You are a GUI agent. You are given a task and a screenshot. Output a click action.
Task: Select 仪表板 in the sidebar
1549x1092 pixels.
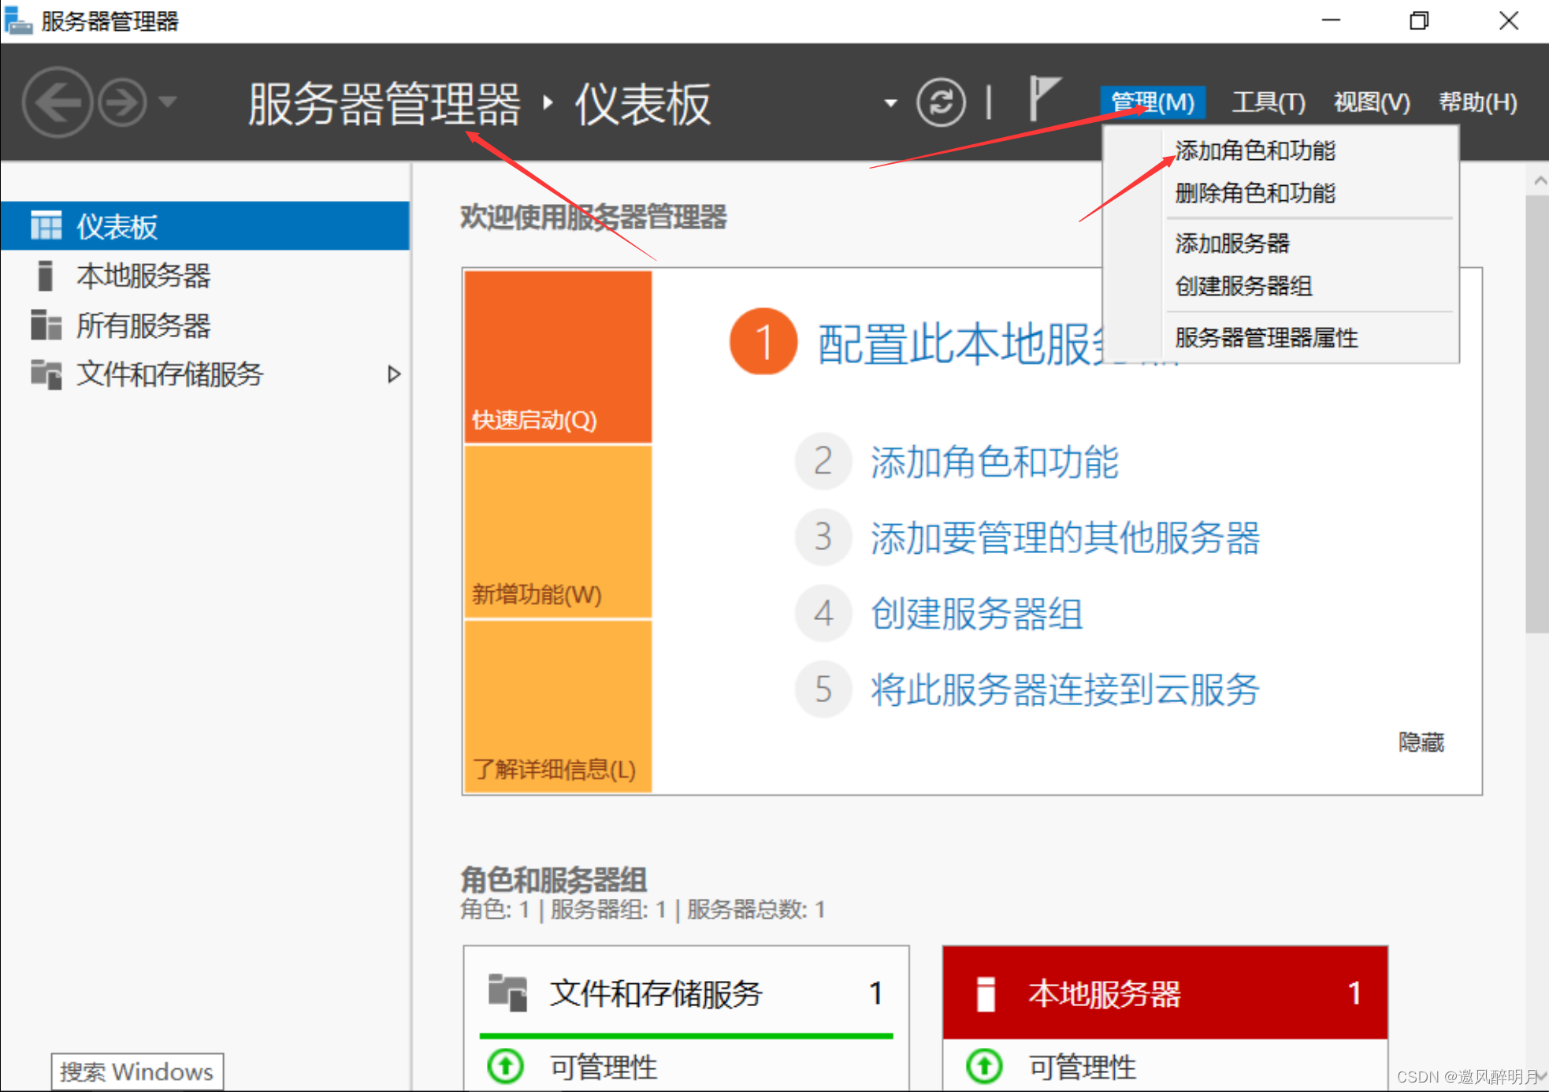pos(205,226)
